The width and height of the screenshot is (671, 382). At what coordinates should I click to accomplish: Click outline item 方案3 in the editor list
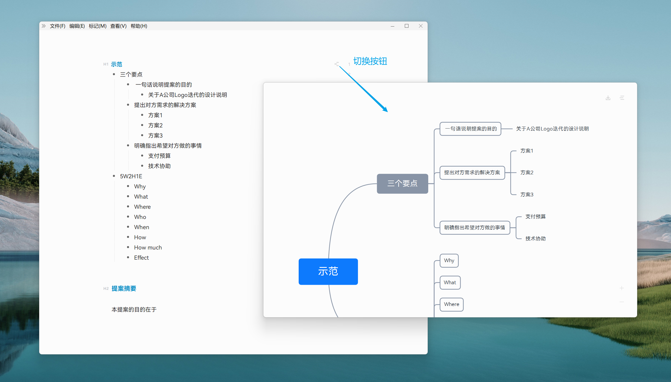[x=155, y=136]
